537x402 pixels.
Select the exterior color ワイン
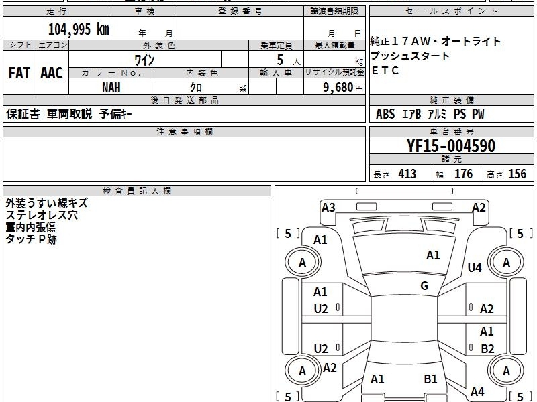(x=145, y=60)
